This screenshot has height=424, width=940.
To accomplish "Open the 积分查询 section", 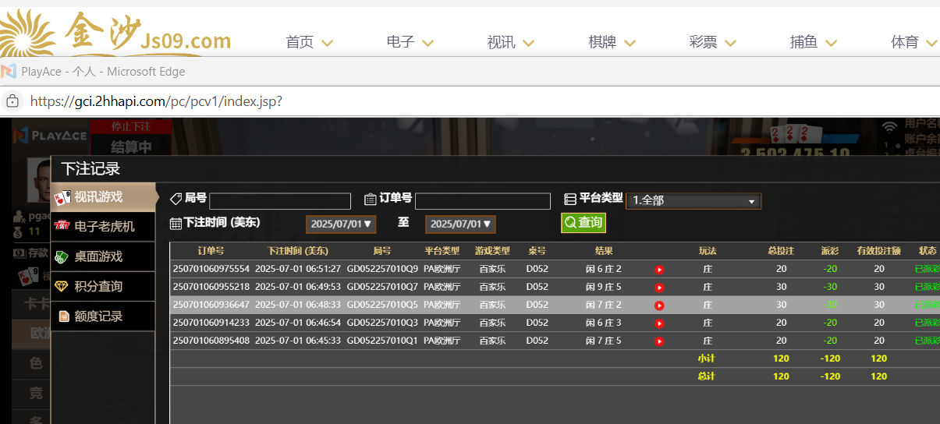I will tap(98, 286).
